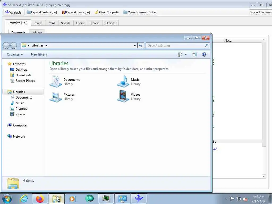Toggle Expand Folders in Soulseek
272x204 pixels.
click(x=42, y=12)
